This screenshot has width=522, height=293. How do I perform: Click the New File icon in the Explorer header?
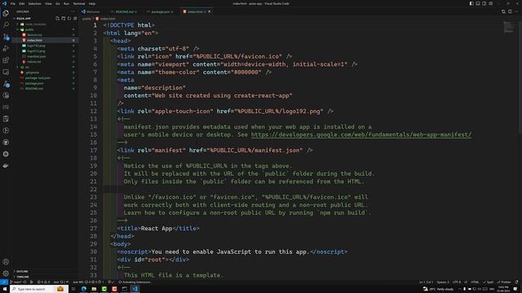pos(58,19)
